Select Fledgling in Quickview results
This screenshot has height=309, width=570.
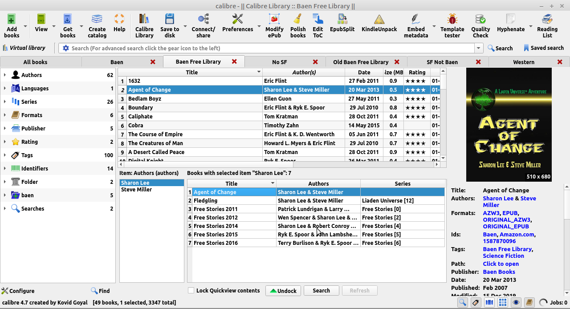[x=316, y=200]
